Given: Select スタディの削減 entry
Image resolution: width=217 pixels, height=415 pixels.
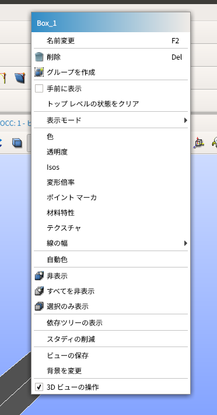Looking at the screenshot, I should (x=110, y=339).
